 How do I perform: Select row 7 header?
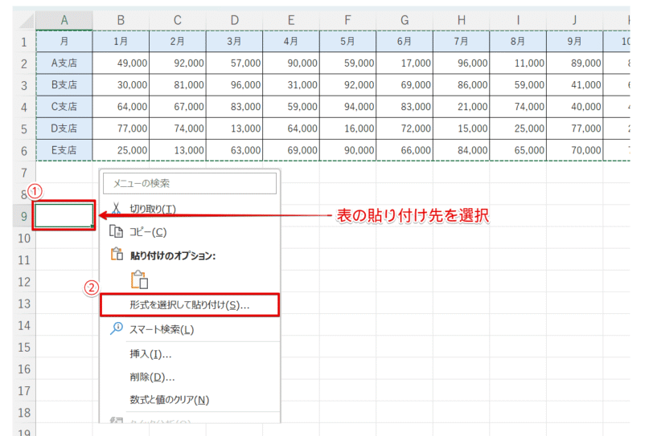pyautogui.click(x=24, y=172)
